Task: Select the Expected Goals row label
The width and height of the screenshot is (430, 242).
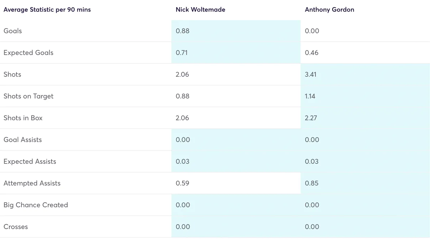Action: 28,53
